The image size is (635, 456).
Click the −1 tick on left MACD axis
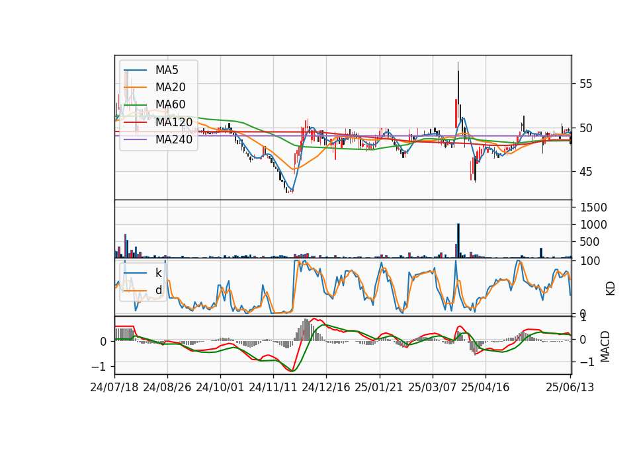[x=100, y=367]
